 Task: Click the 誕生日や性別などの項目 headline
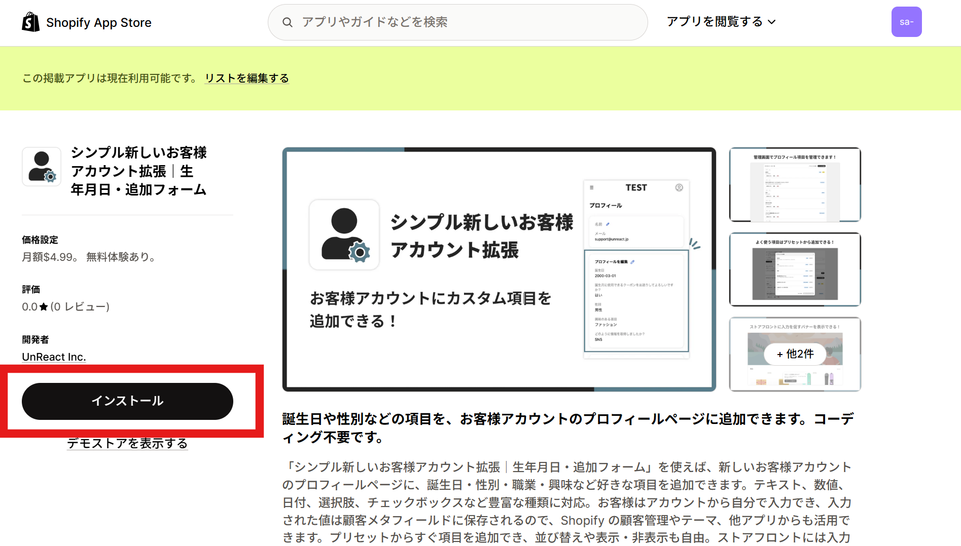568,428
